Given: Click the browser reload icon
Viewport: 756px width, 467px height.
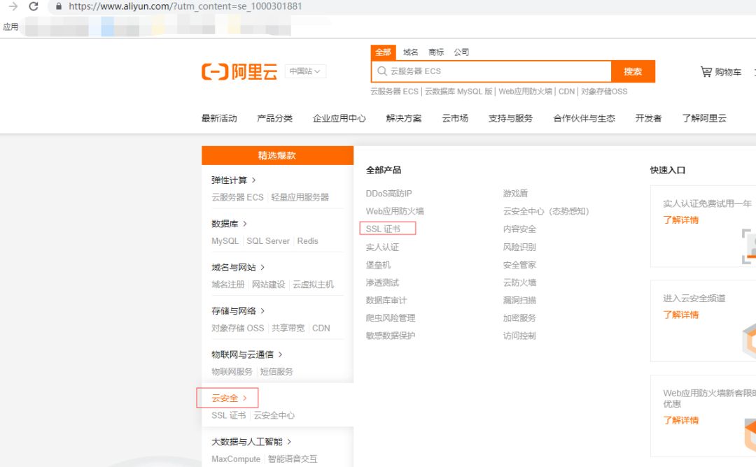Looking at the screenshot, I should pos(34,6).
